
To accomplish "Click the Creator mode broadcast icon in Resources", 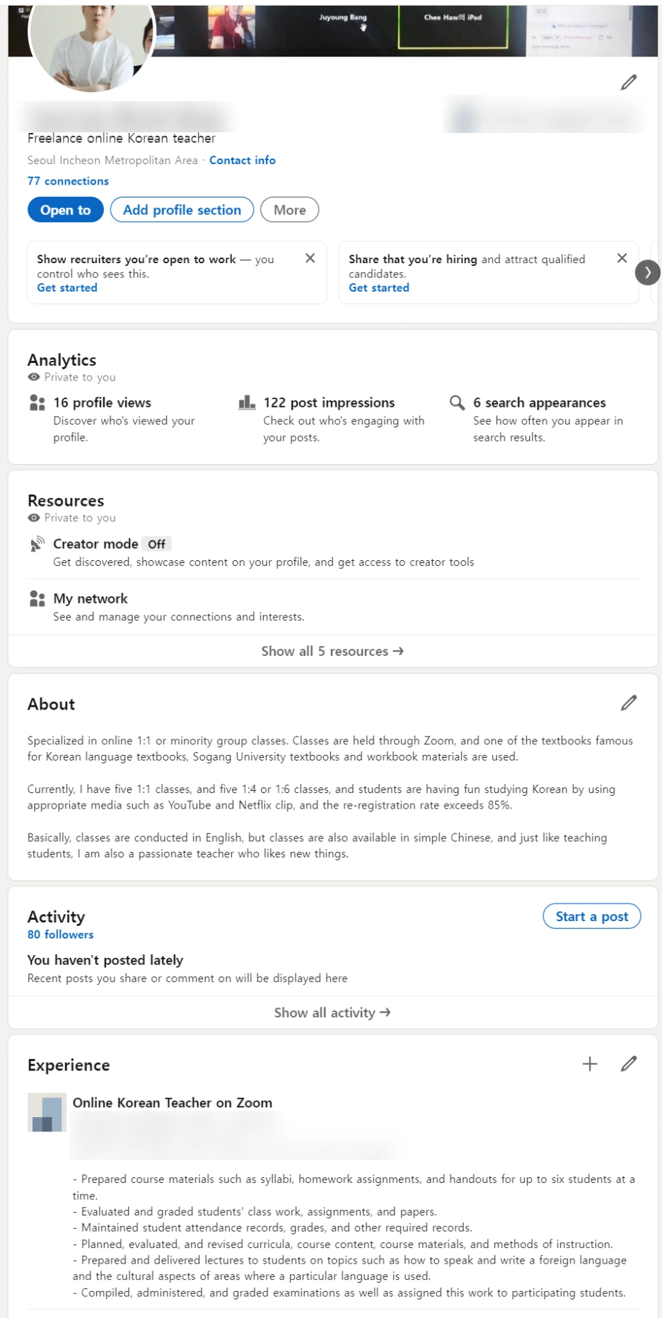I will [x=36, y=543].
